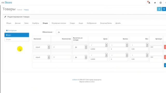Image resolution: width=166 pixels, height=93 pixels.
Task: Remove the Конструкция option via its minus icon
Action: (7, 30)
